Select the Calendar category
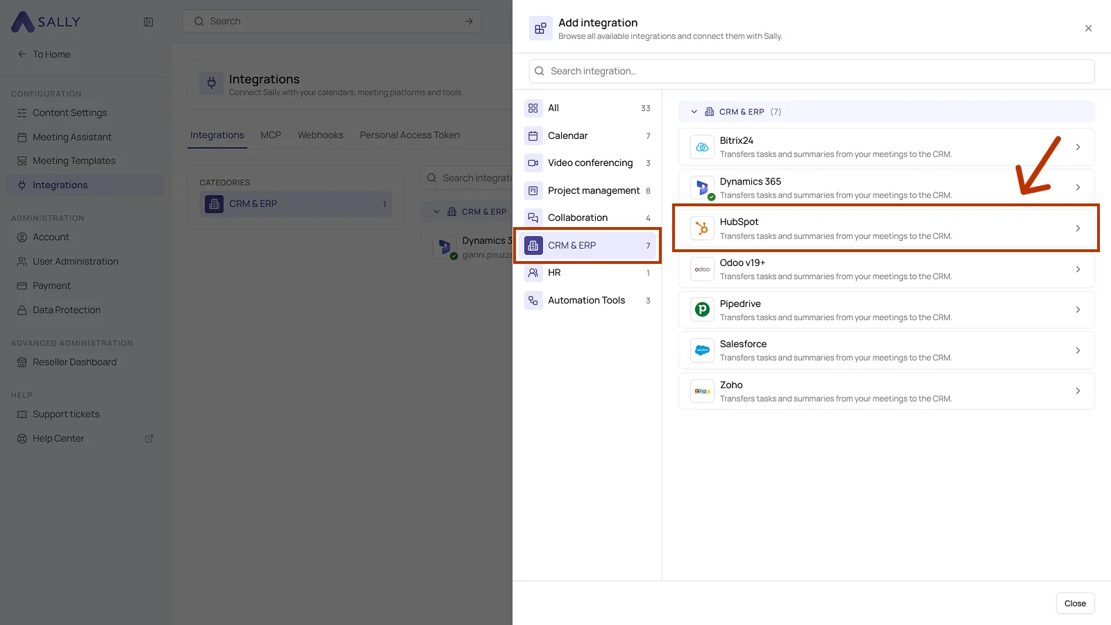 pyautogui.click(x=587, y=136)
